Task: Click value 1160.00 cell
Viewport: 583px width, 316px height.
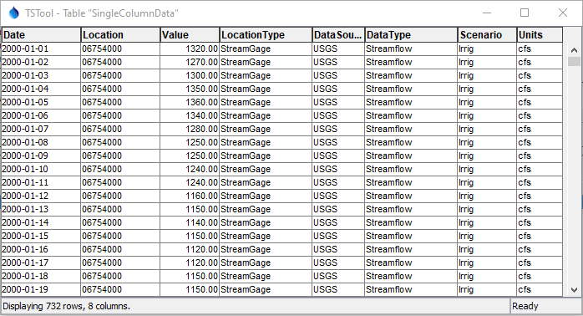Action: [190, 196]
